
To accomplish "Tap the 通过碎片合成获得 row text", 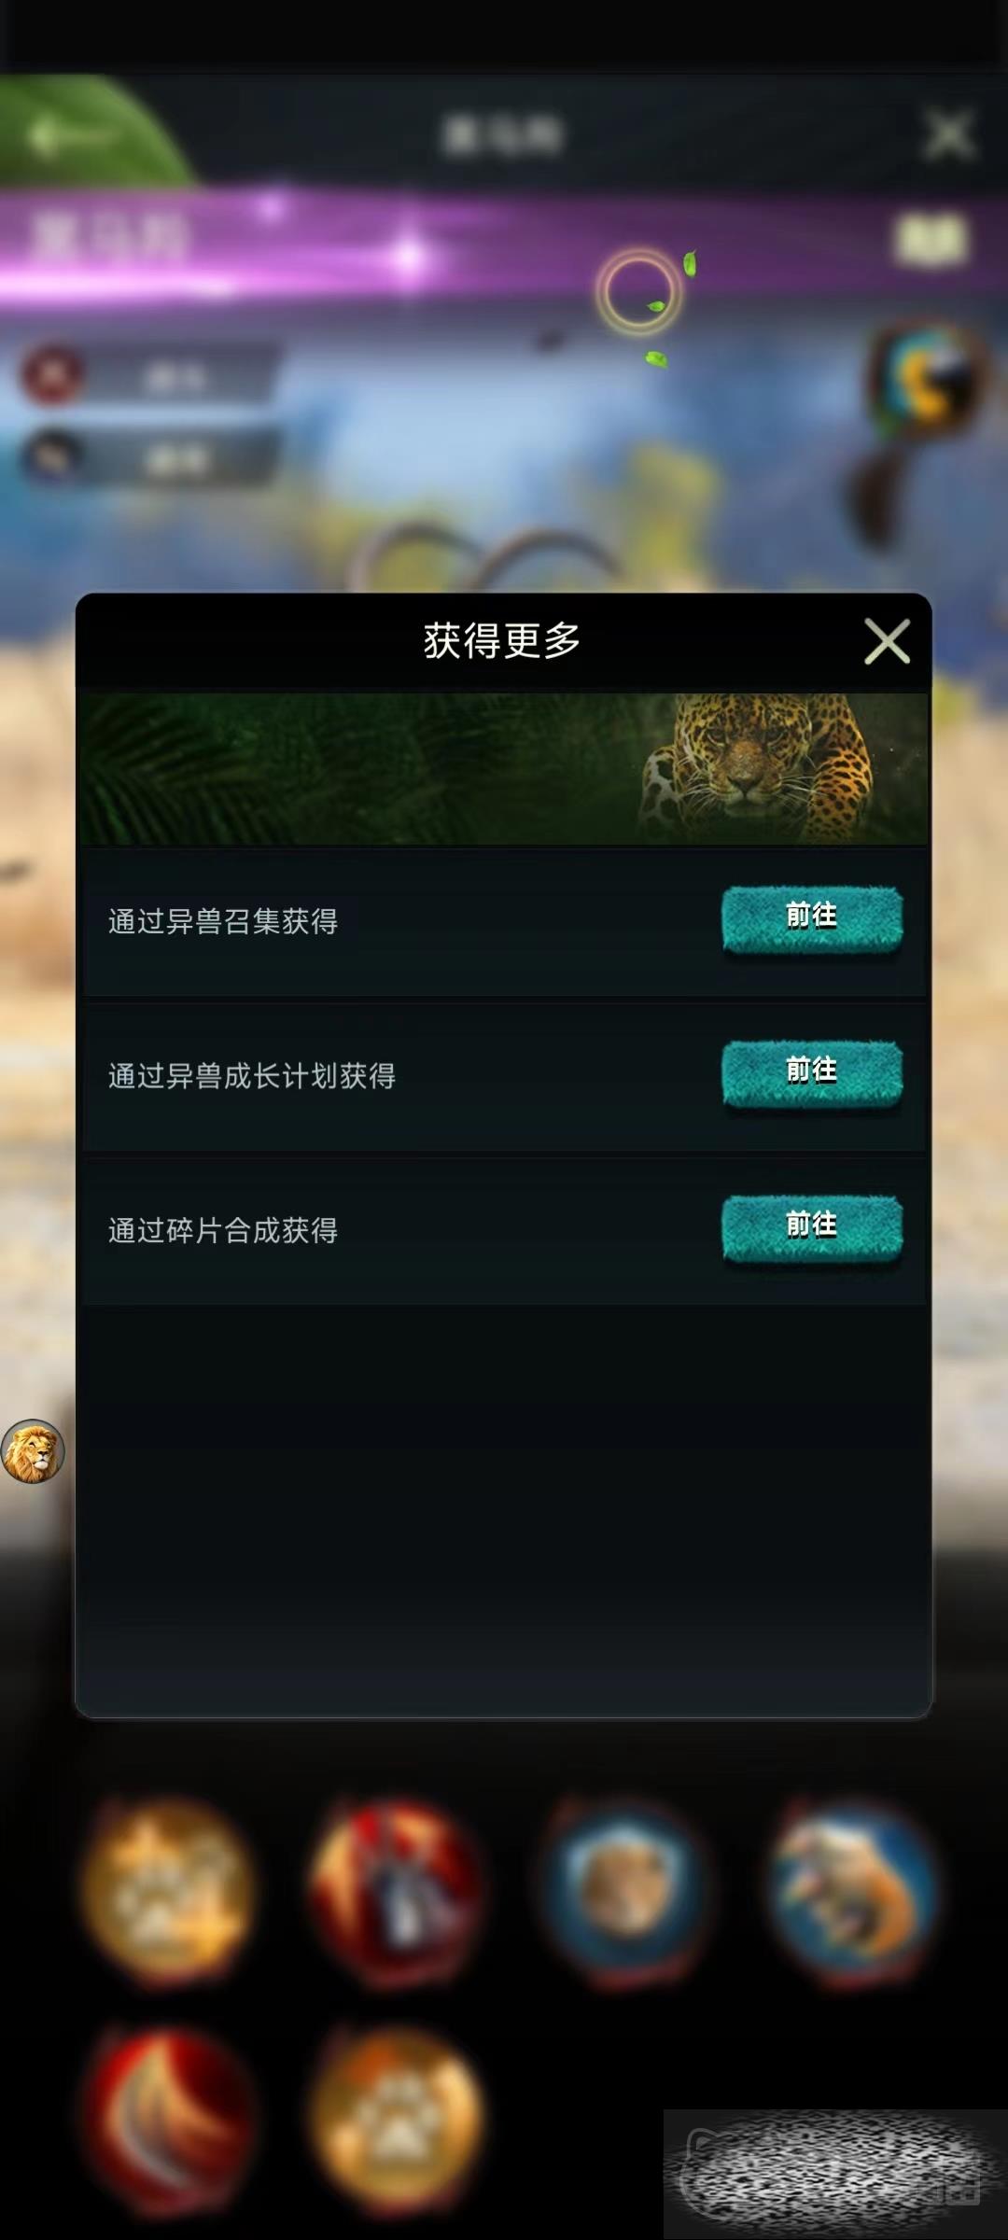I will 223,1230.
